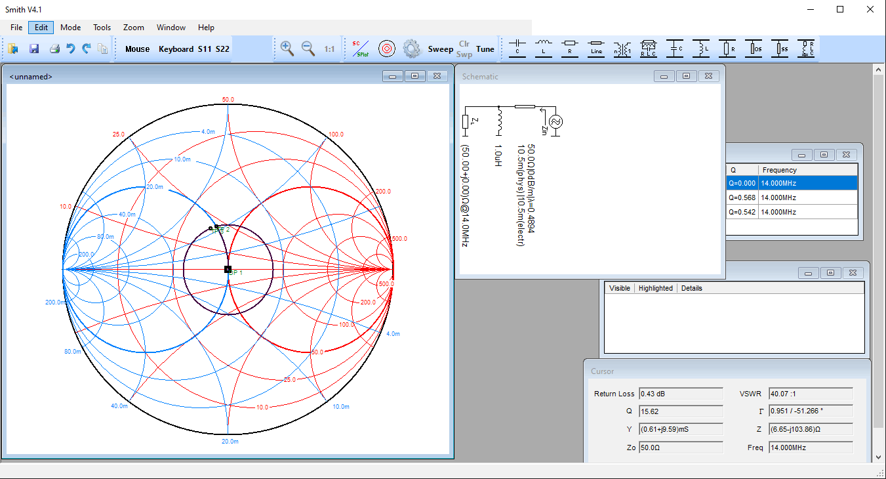The image size is (886, 479).
Task: Switch to Keyboard input mode
Action: coord(176,49)
